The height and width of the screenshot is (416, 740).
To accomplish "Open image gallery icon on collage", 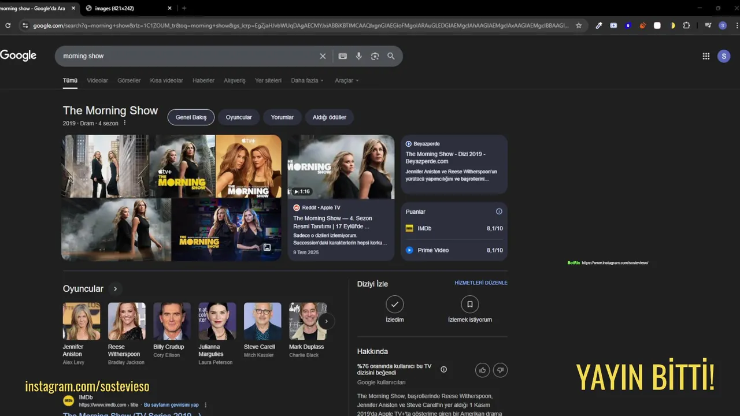I will click(267, 247).
